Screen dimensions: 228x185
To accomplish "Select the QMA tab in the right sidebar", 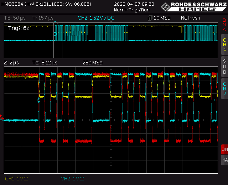I will coord(224,25).
